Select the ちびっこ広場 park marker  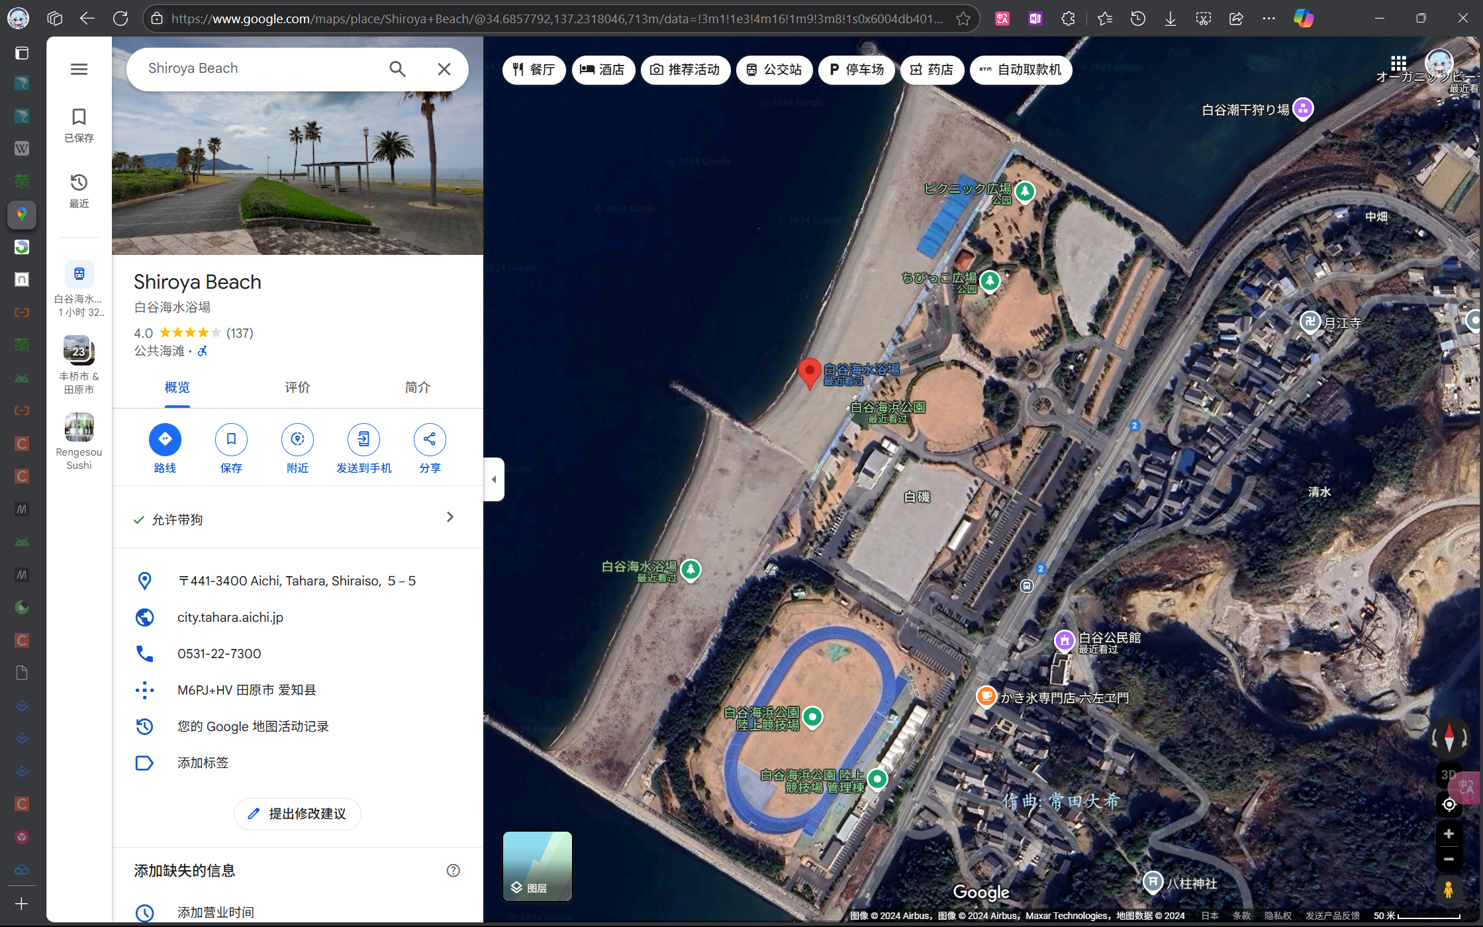(x=990, y=281)
